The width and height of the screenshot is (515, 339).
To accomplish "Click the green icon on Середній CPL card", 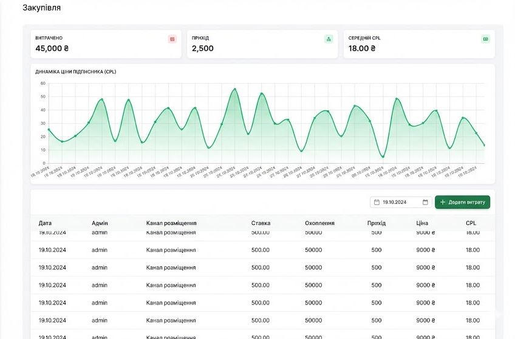I will (x=485, y=39).
